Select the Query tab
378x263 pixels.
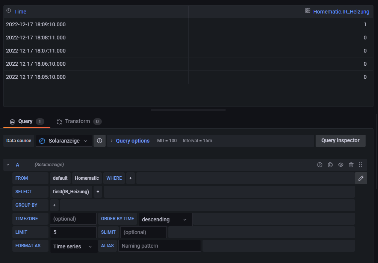tap(26, 122)
